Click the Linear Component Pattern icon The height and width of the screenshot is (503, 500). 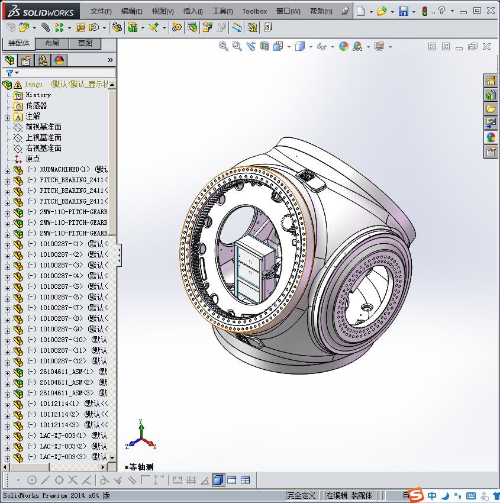tap(59, 28)
